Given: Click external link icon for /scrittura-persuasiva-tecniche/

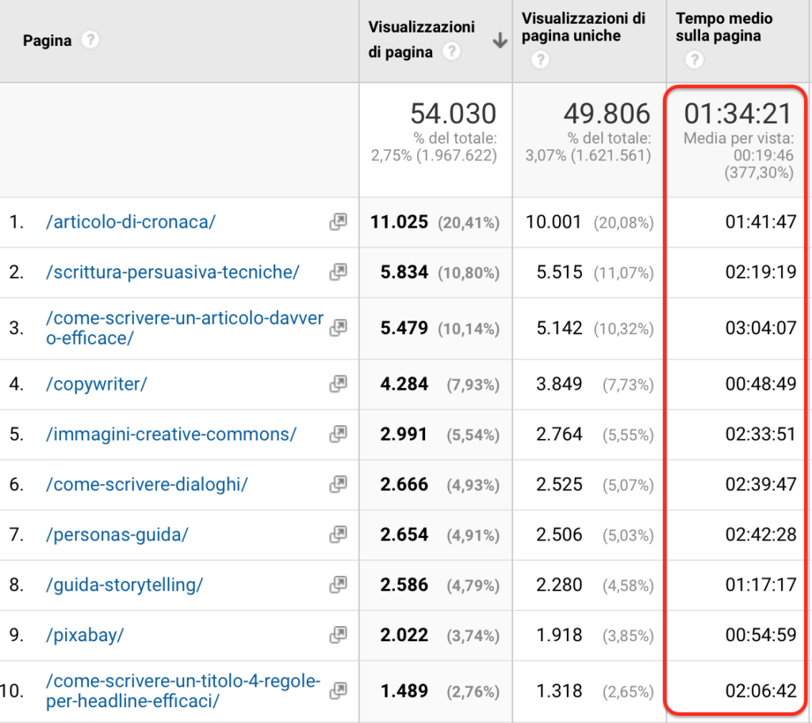Looking at the screenshot, I should [338, 272].
